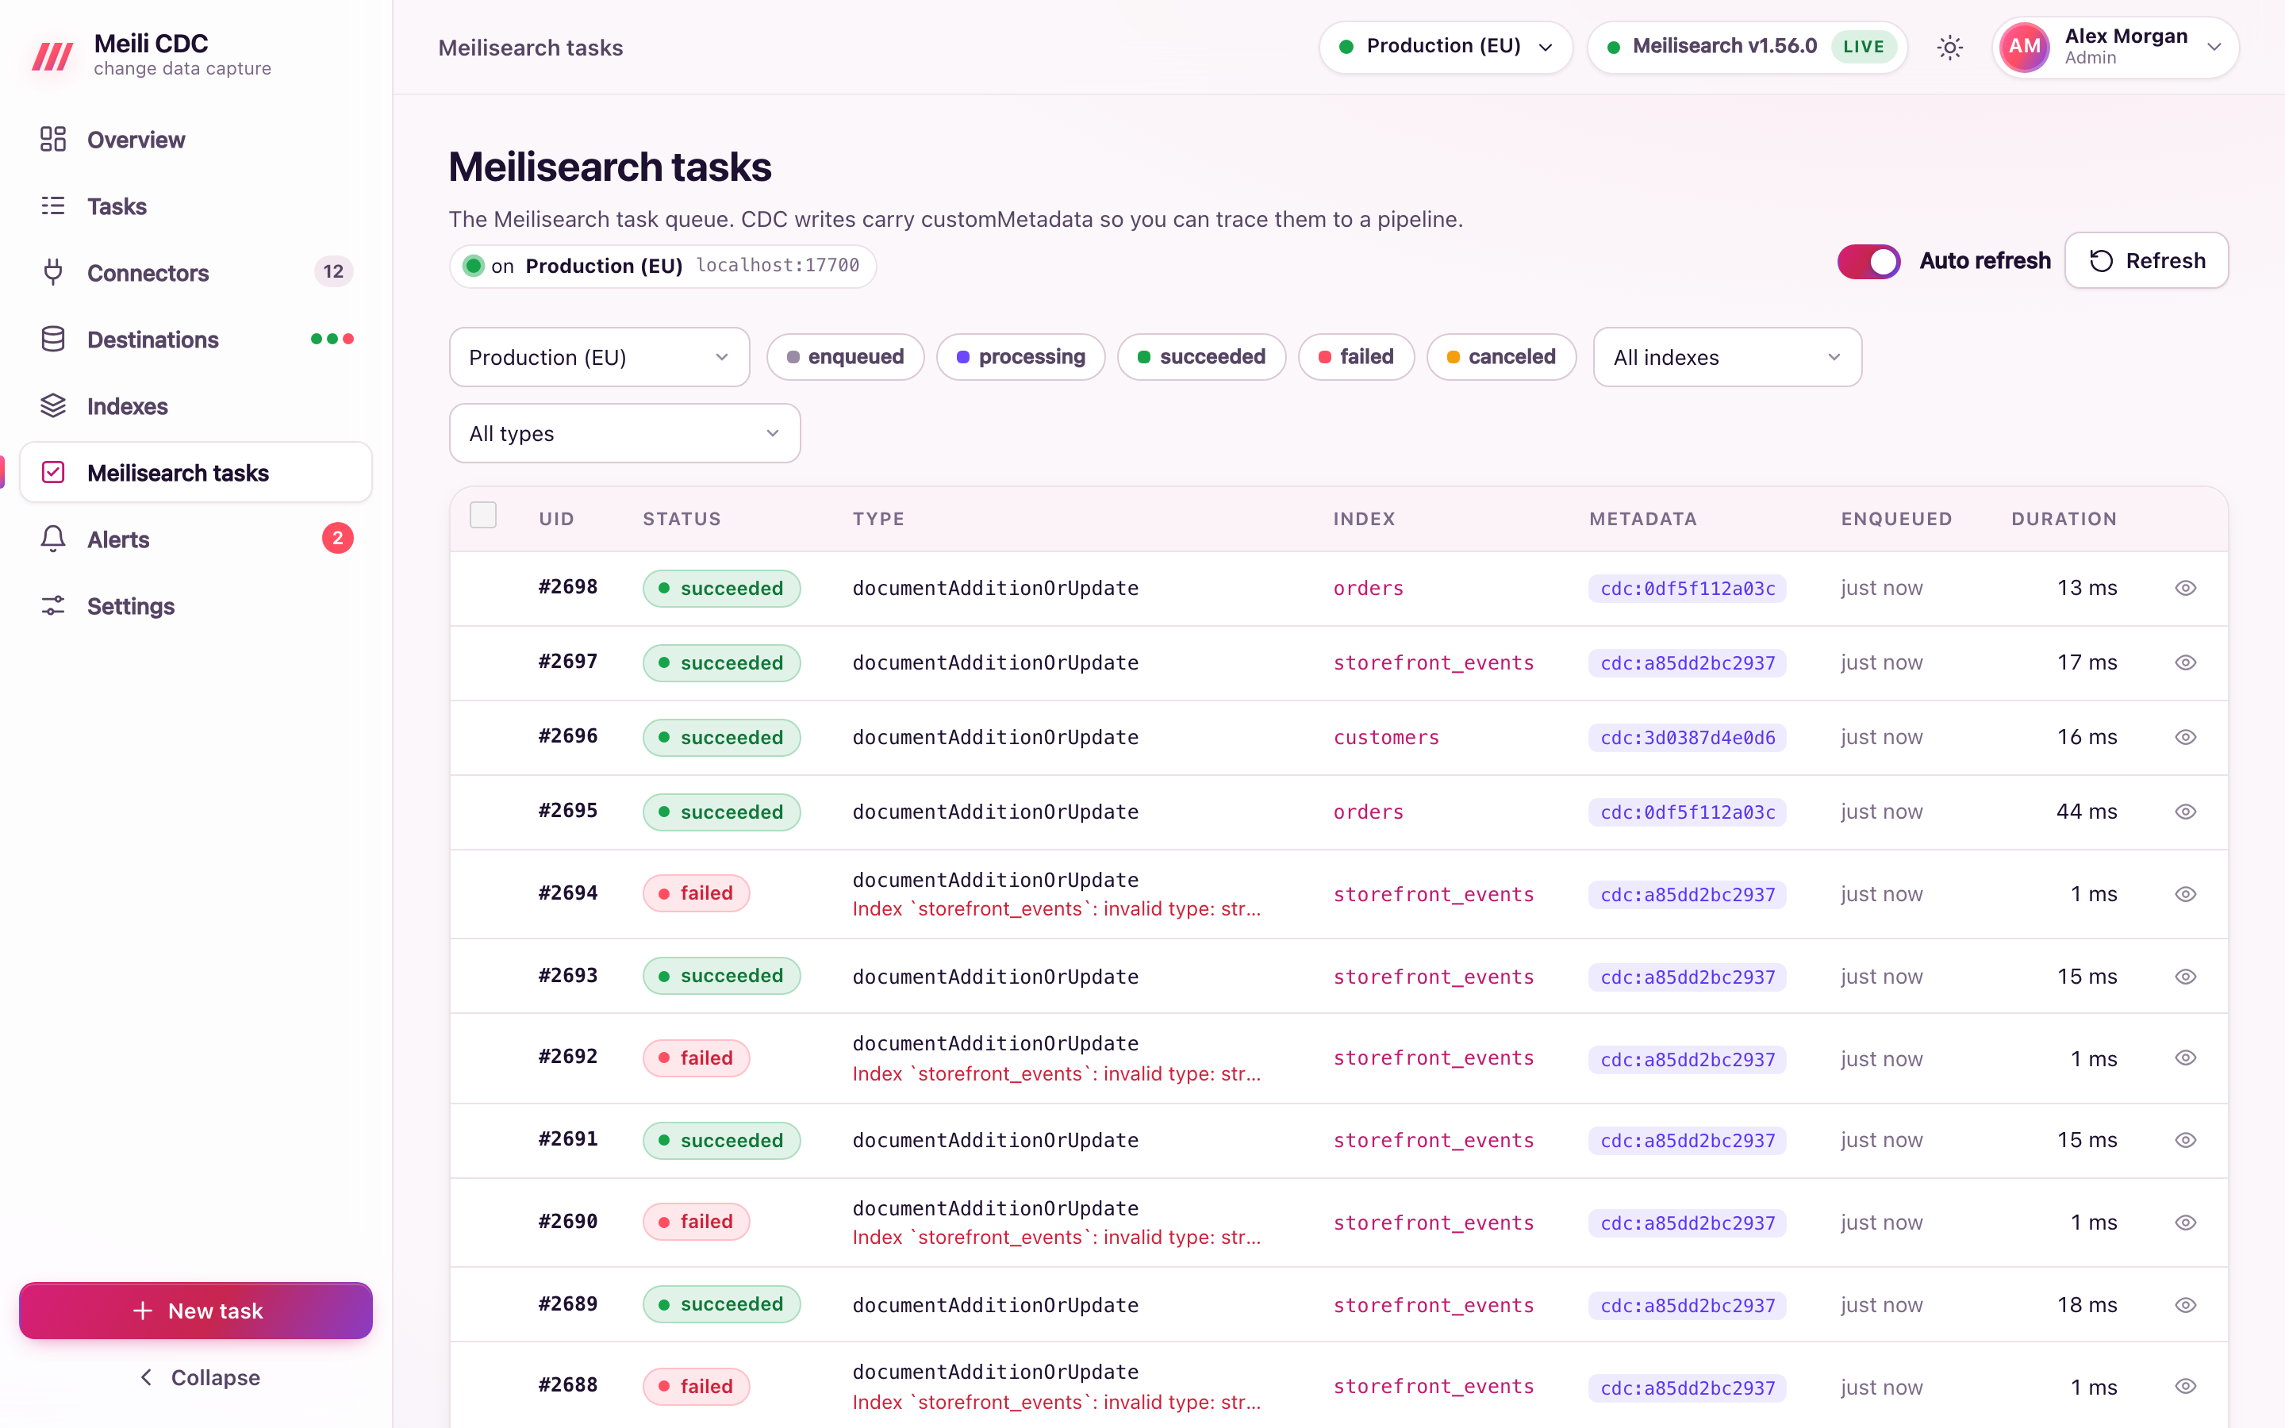Image resolution: width=2285 pixels, height=1428 pixels.
Task: Open eye icon for task #2693
Action: click(2185, 977)
